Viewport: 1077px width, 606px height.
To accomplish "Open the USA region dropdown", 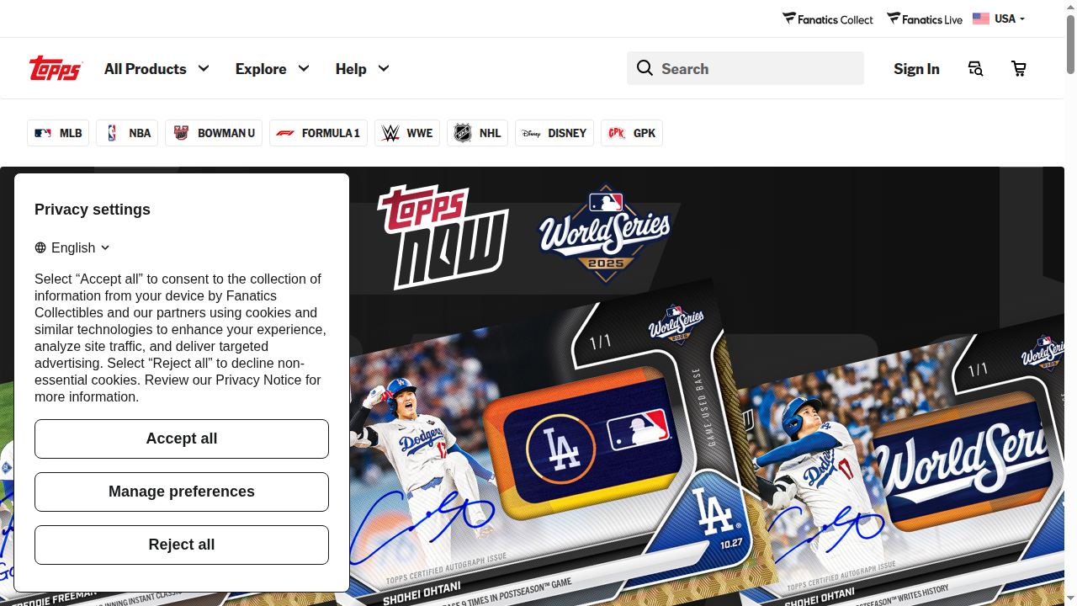I will pos(1000,19).
